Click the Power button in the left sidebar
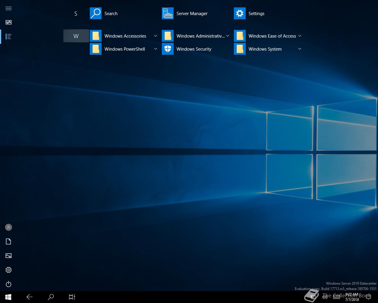378x303 pixels. click(x=9, y=284)
